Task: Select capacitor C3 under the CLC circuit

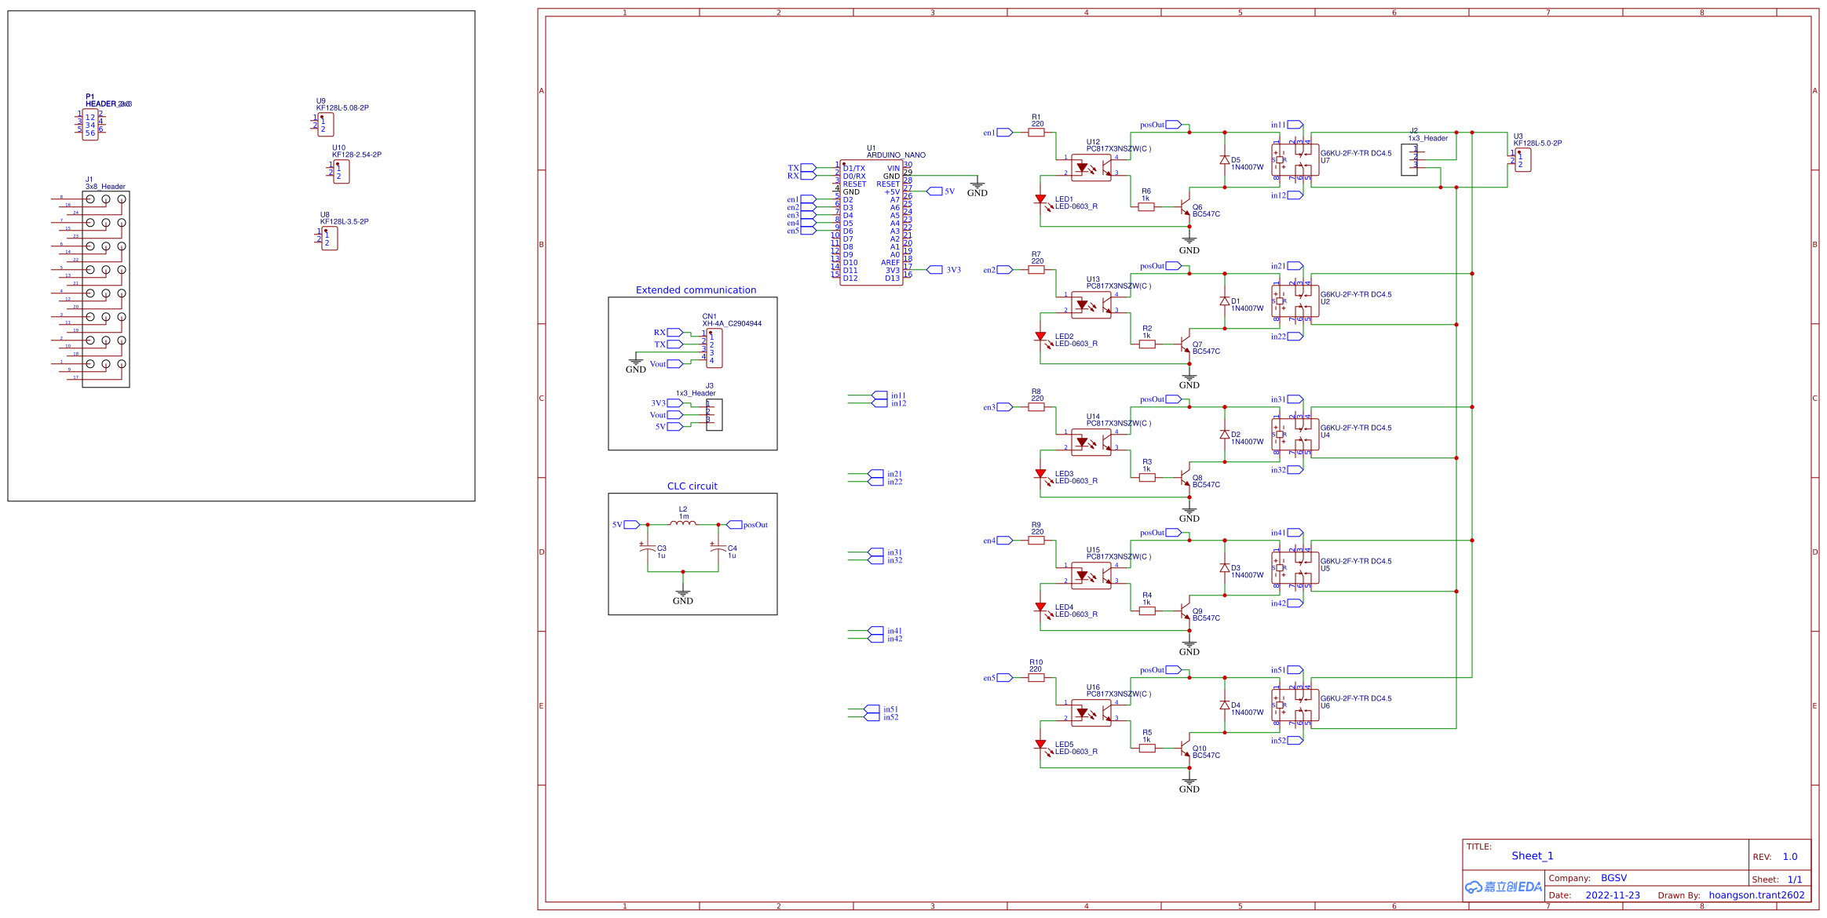Action: point(645,549)
